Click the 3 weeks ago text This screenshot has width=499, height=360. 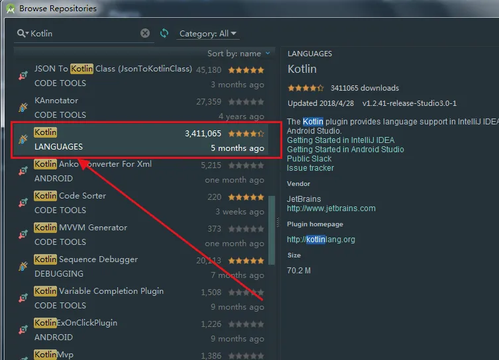click(240, 212)
